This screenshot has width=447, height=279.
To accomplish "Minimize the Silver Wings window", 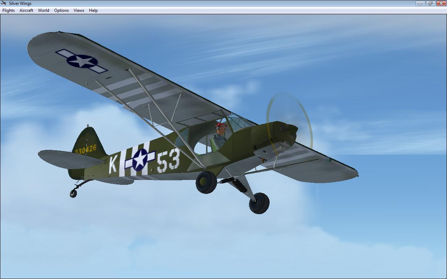I will (x=420, y=3).
